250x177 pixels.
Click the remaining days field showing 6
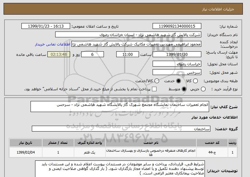pos(93,54)
